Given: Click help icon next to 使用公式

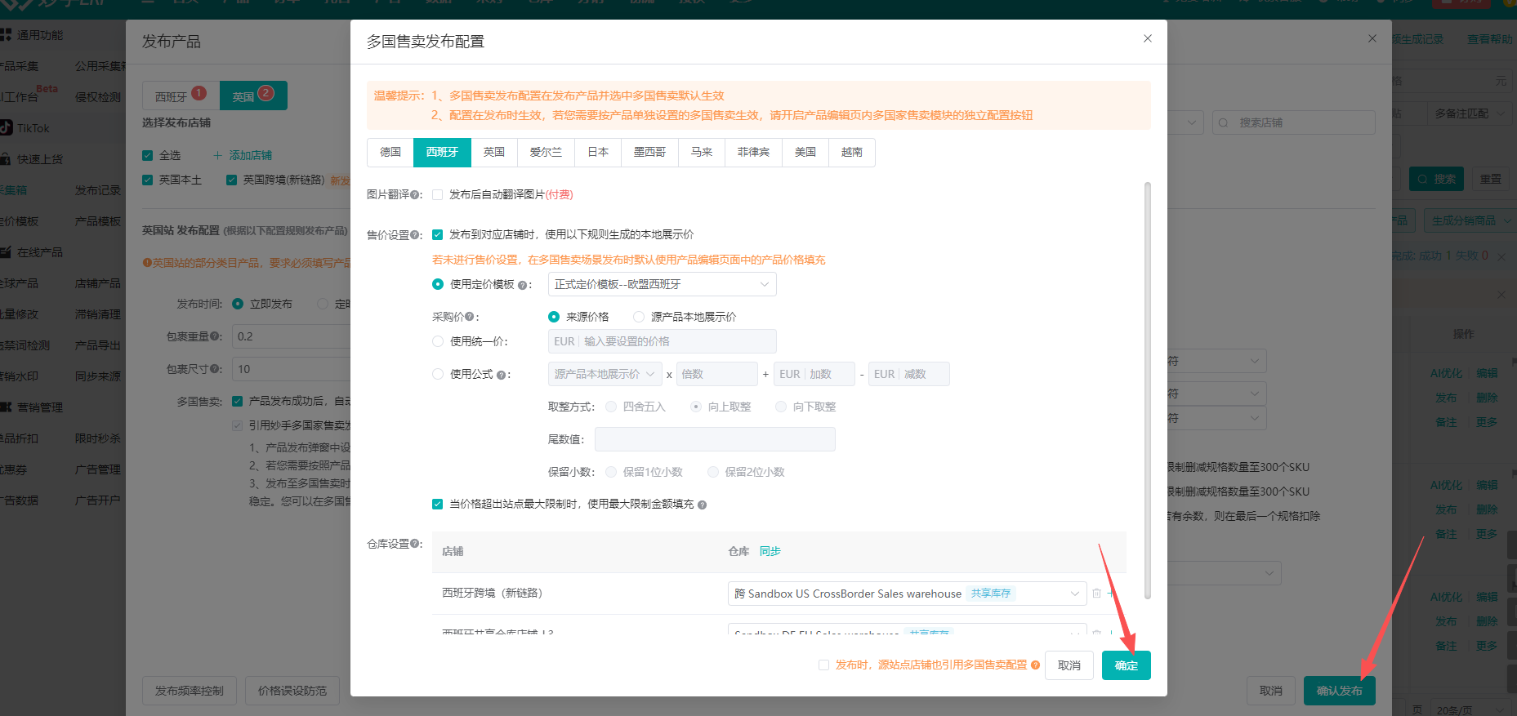Looking at the screenshot, I should (x=501, y=375).
